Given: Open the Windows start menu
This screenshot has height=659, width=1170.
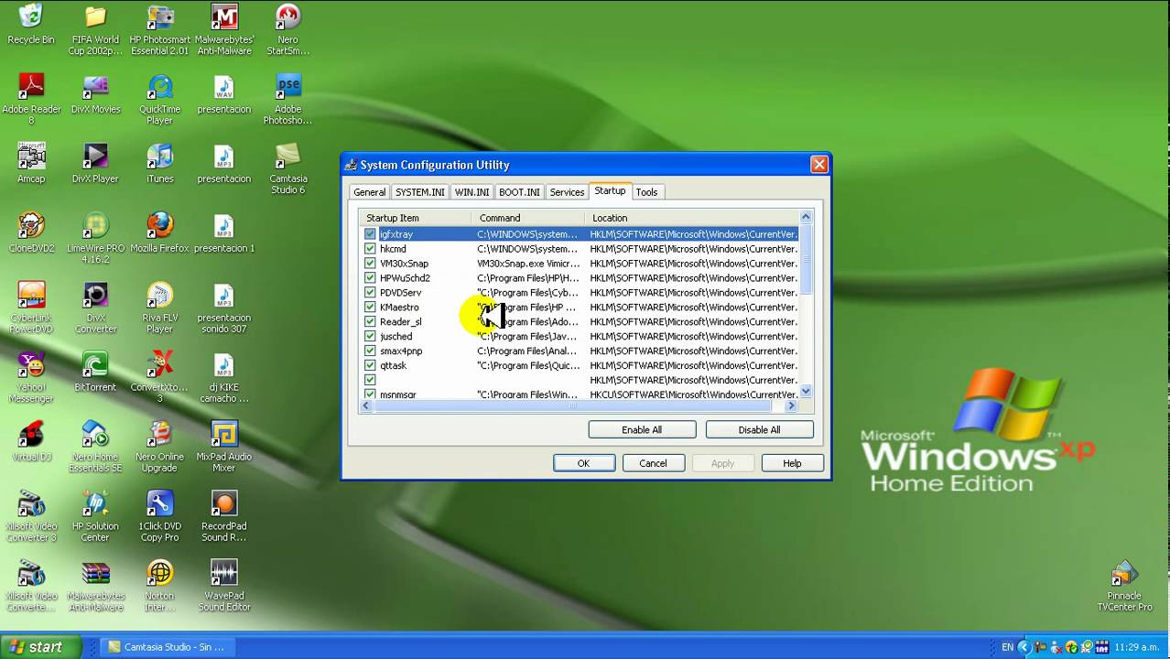Looking at the screenshot, I should (40, 647).
